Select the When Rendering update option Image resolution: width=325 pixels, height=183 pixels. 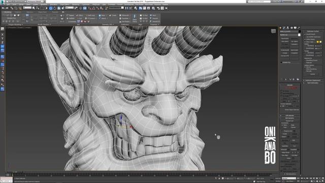pyautogui.click(x=305, y=69)
